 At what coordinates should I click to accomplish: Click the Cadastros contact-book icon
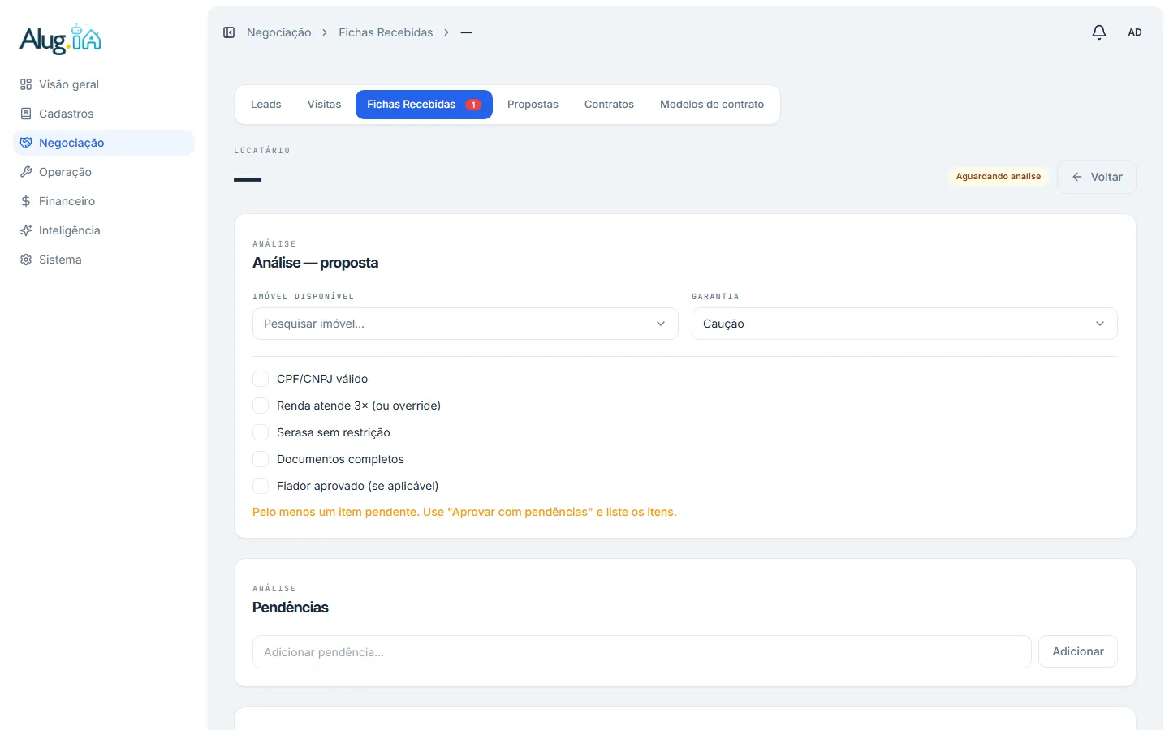(26, 114)
